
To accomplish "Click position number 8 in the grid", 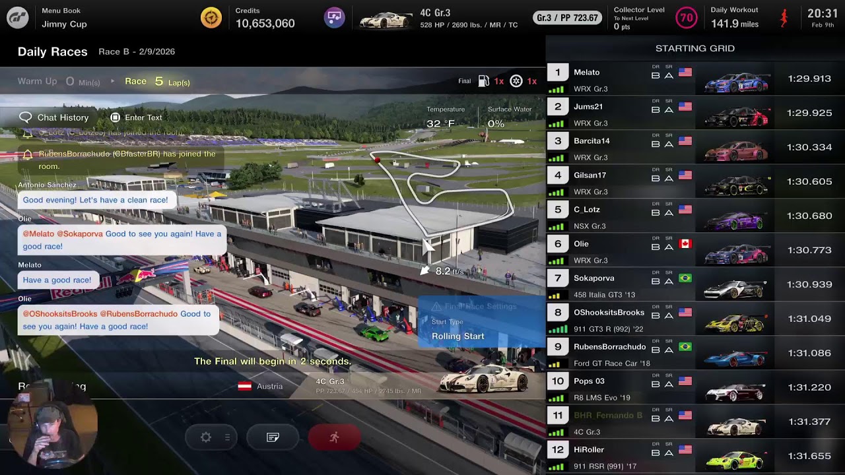I will tap(558, 312).
